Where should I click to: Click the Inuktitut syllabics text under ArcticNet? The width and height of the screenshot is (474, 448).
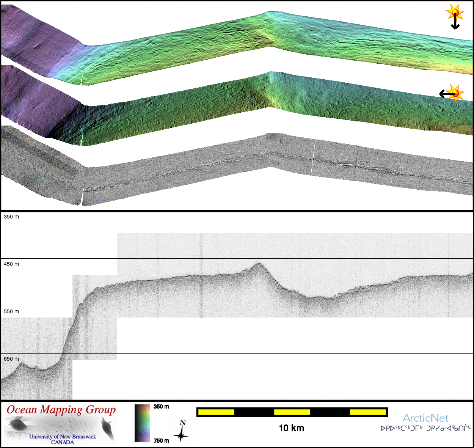tap(425, 428)
